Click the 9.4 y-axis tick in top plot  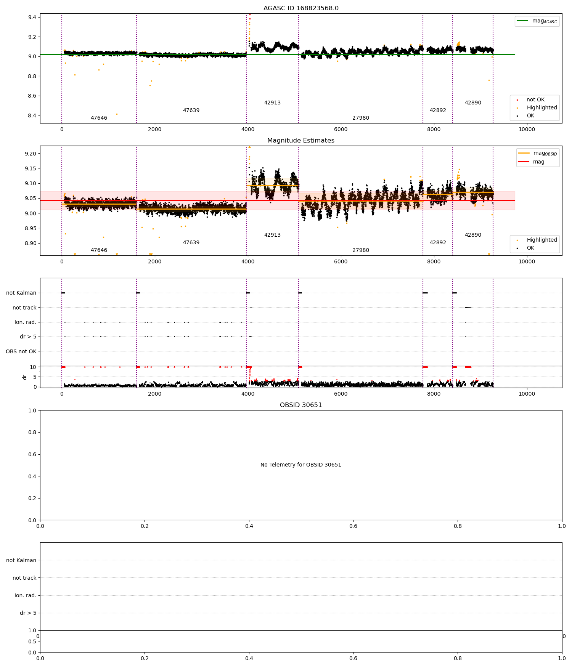pyautogui.click(x=32, y=18)
